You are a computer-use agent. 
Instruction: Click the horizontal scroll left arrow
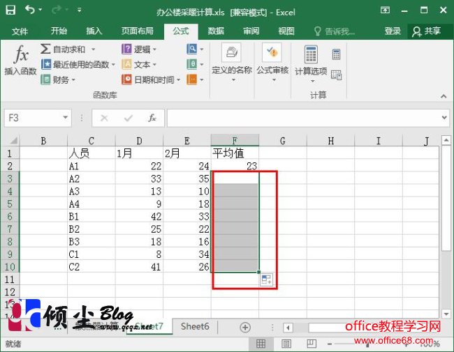click(288, 328)
